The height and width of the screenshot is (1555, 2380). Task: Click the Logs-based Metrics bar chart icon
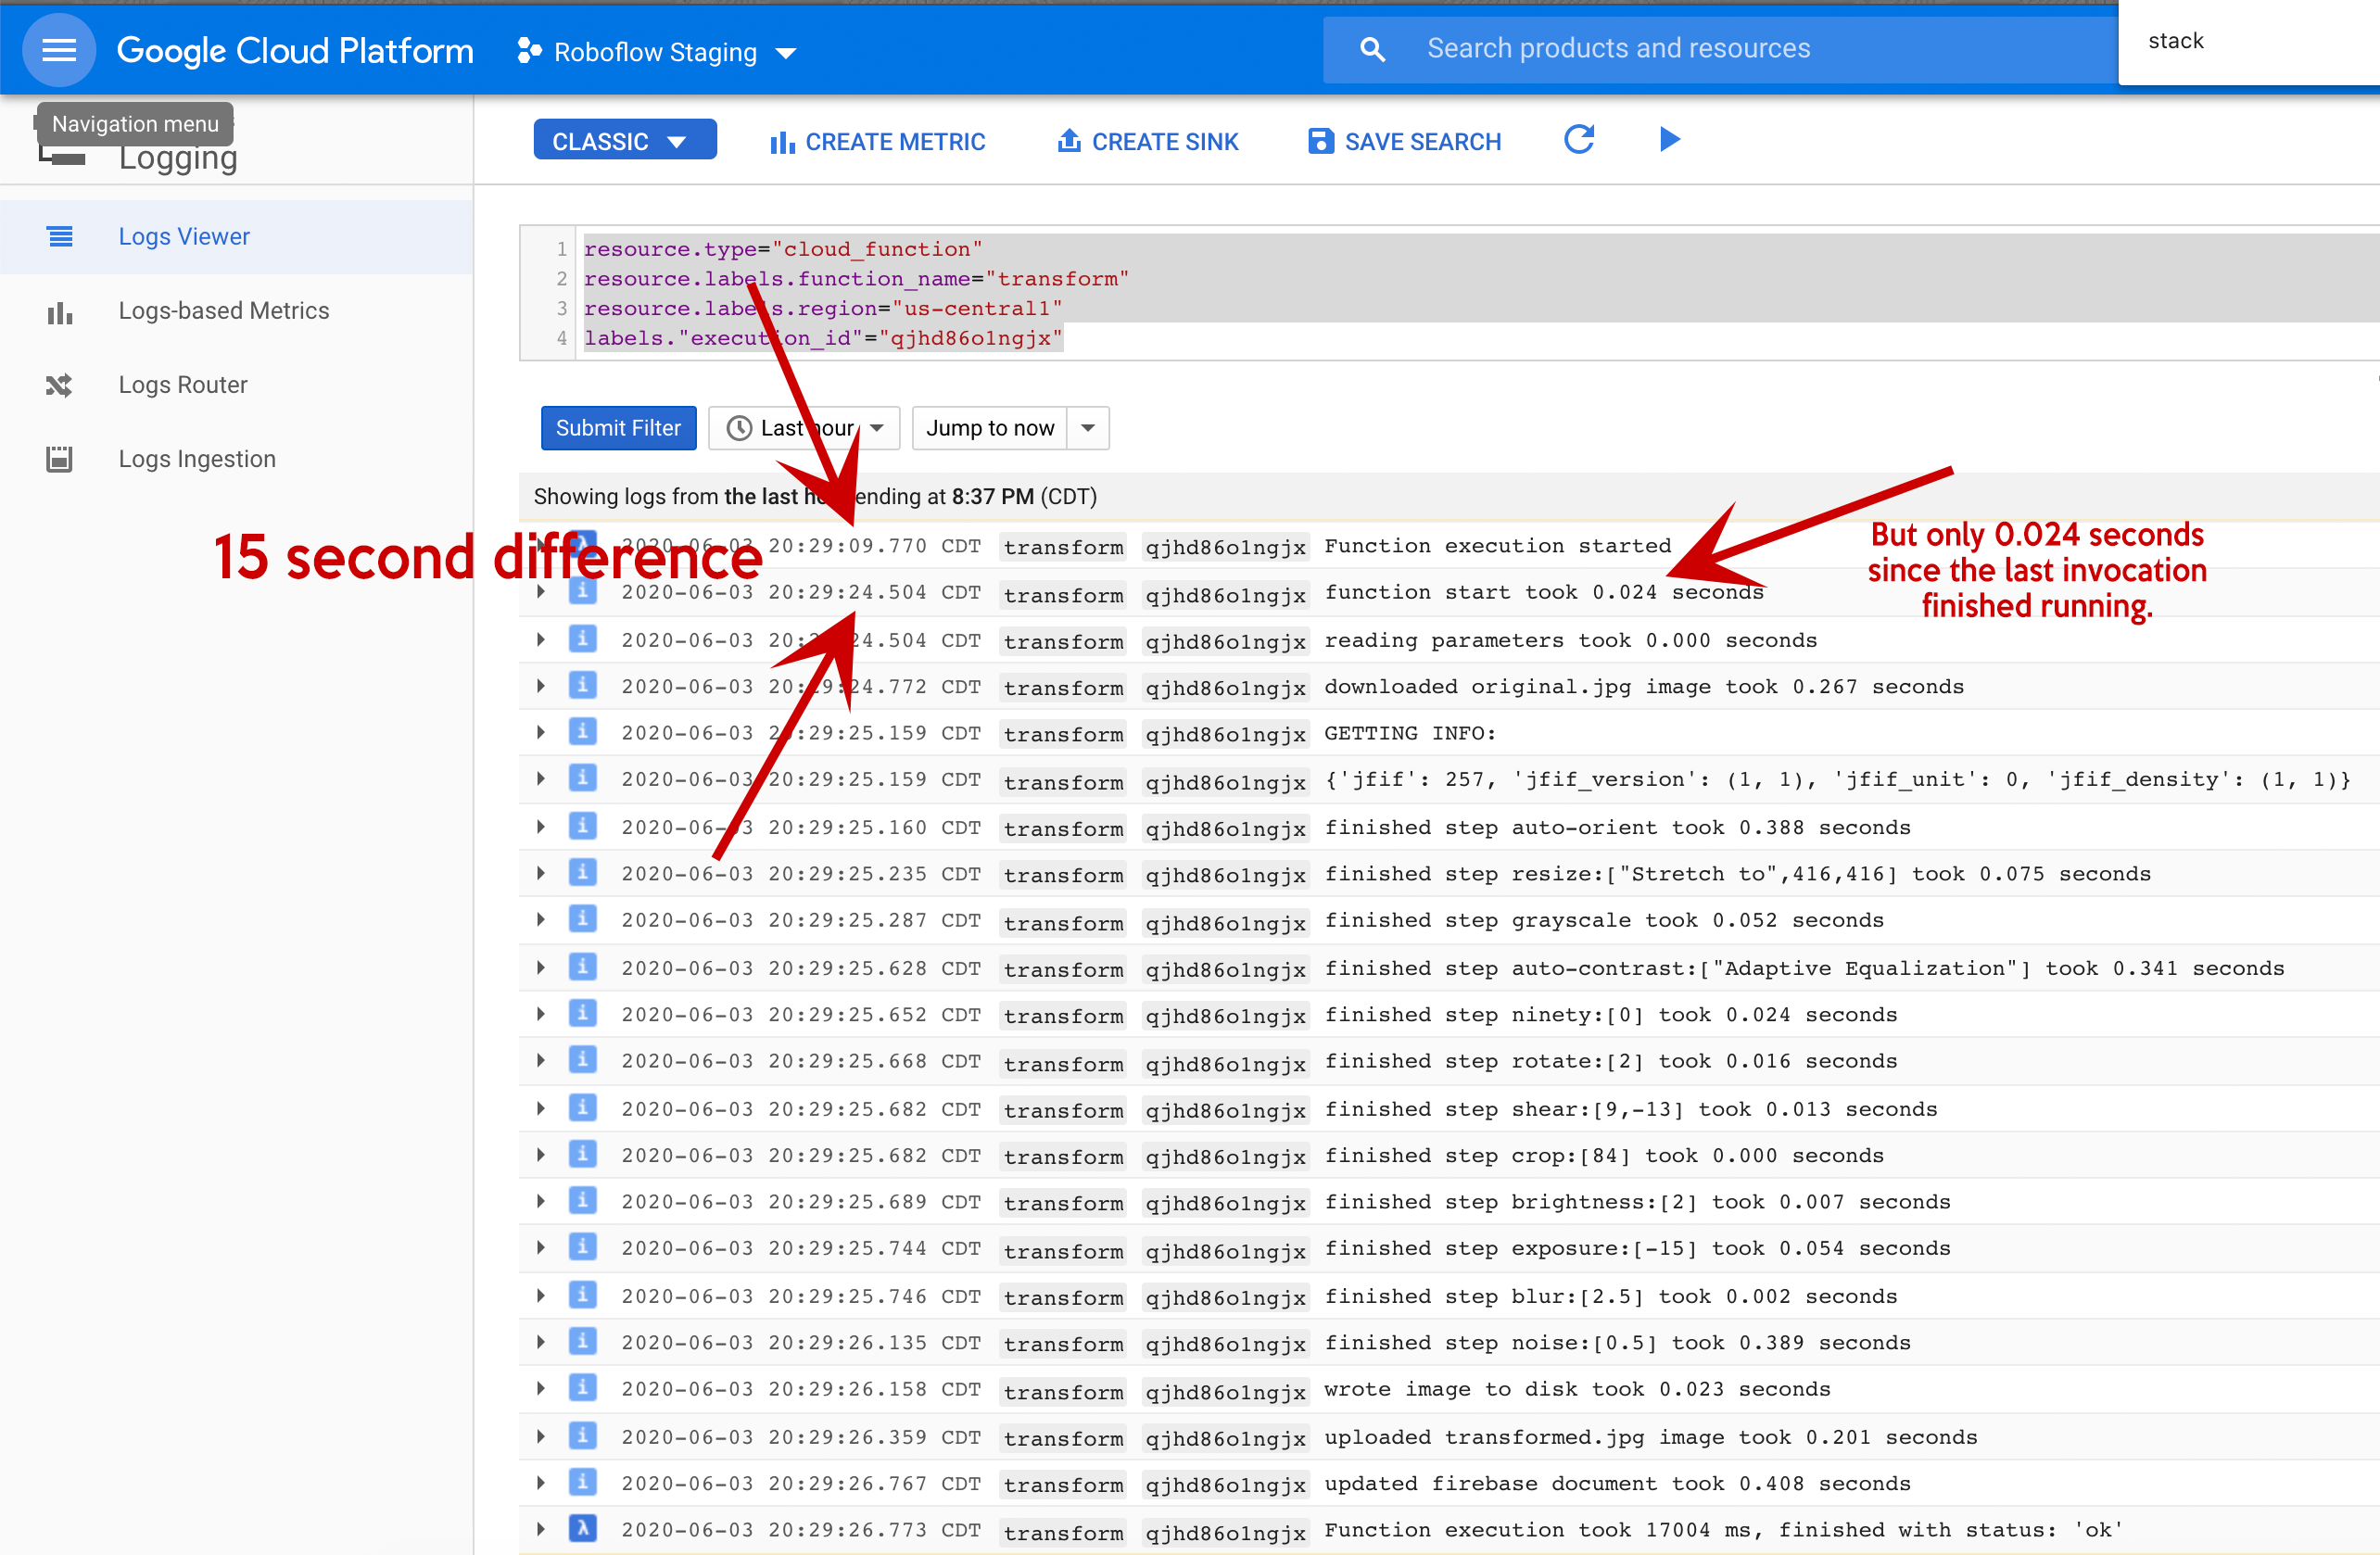pos(60,312)
